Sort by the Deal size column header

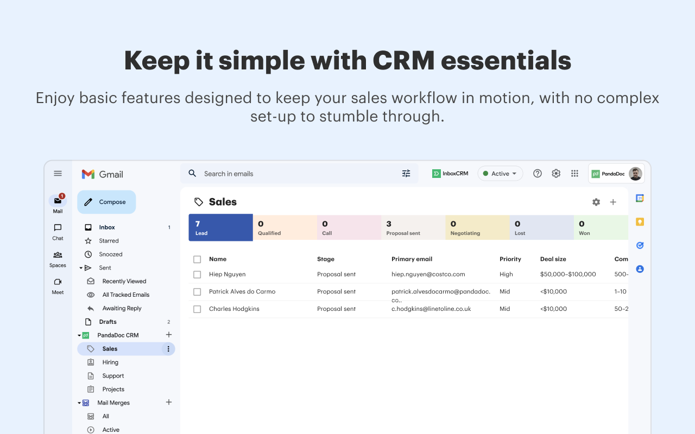[553, 259]
